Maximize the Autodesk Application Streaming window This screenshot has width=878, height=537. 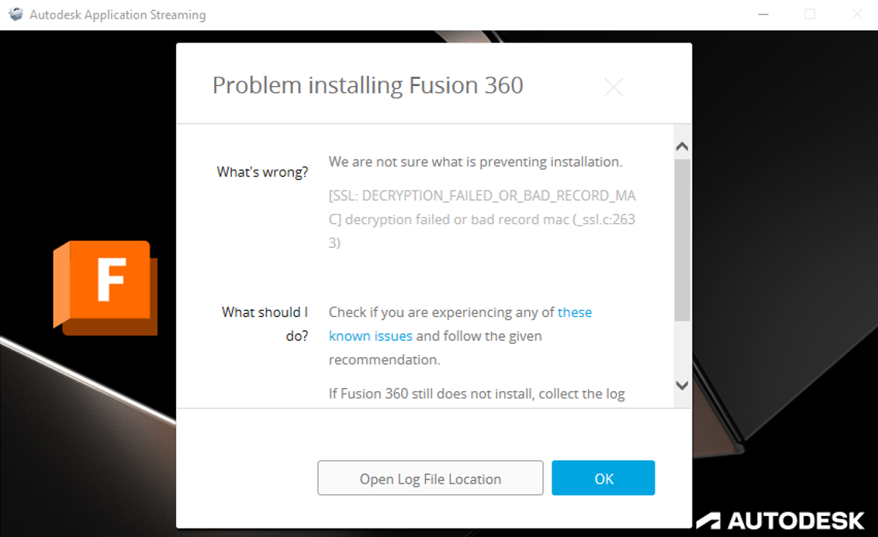coord(810,14)
